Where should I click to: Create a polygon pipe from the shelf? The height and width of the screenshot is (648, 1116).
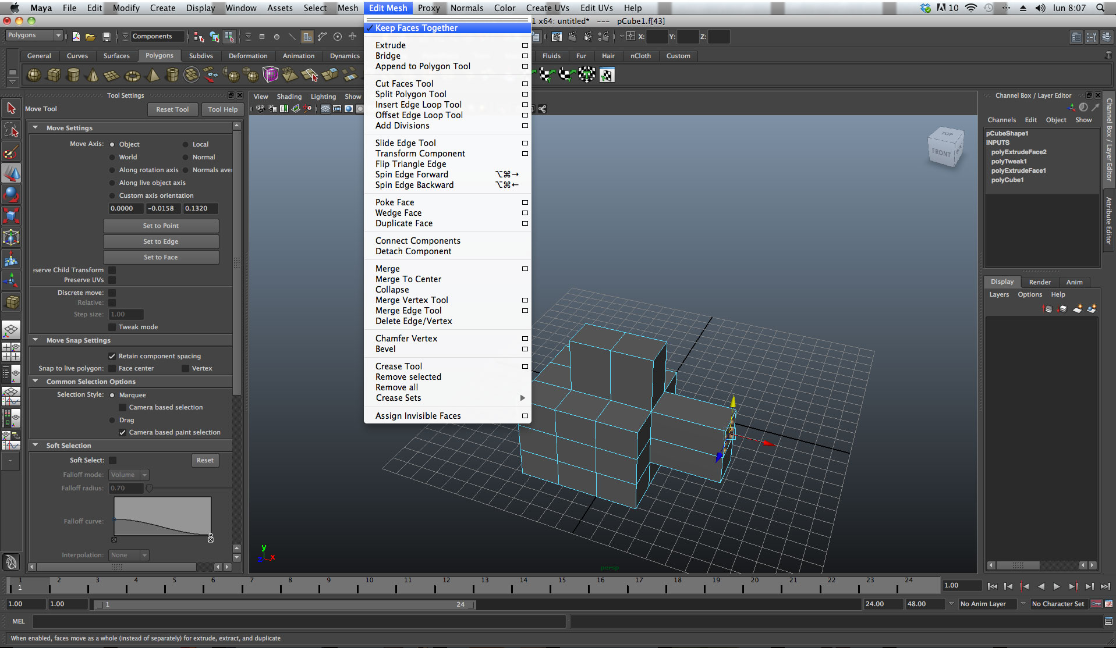coord(172,75)
